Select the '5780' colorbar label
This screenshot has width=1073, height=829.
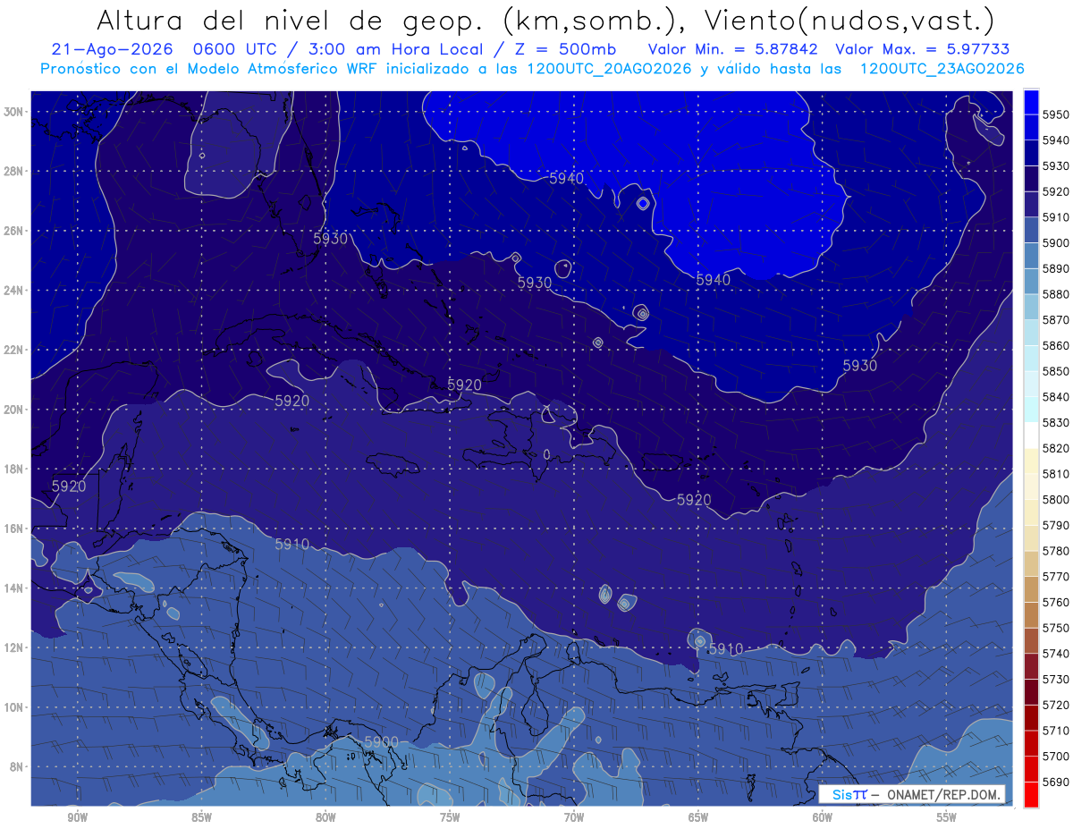pos(1056,551)
